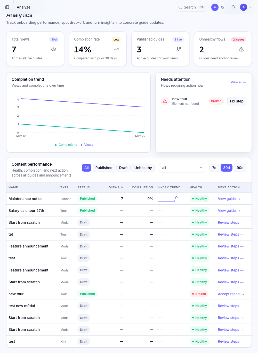Image resolution: width=258 pixels, height=353 pixels.
Task: Click the broken alert icon beside new tour
Action: pos(165,101)
